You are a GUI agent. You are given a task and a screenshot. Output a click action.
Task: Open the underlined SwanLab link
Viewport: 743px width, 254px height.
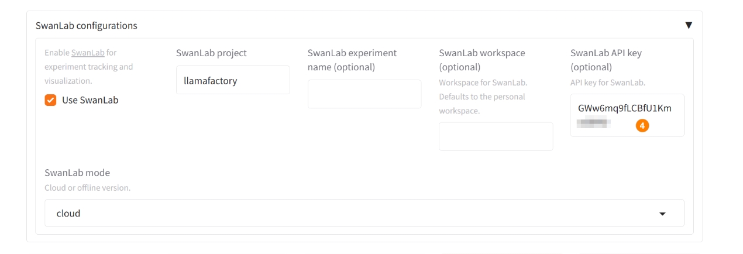pos(88,53)
